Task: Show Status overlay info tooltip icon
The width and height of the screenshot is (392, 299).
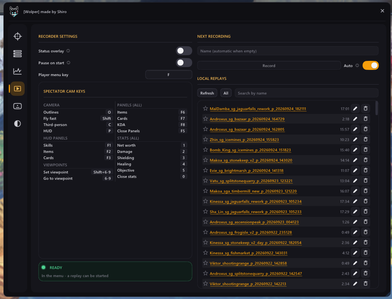Action: pyautogui.click(x=68, y=51)
